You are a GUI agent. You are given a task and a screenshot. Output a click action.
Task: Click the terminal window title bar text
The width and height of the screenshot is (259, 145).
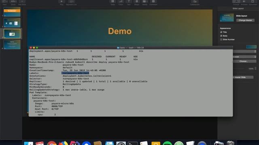[130, 48]
